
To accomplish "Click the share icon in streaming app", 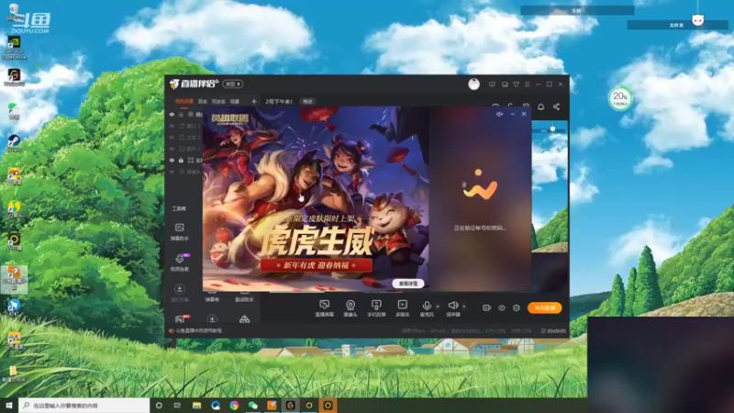I will pyautogui.click(x=556, y=106).
